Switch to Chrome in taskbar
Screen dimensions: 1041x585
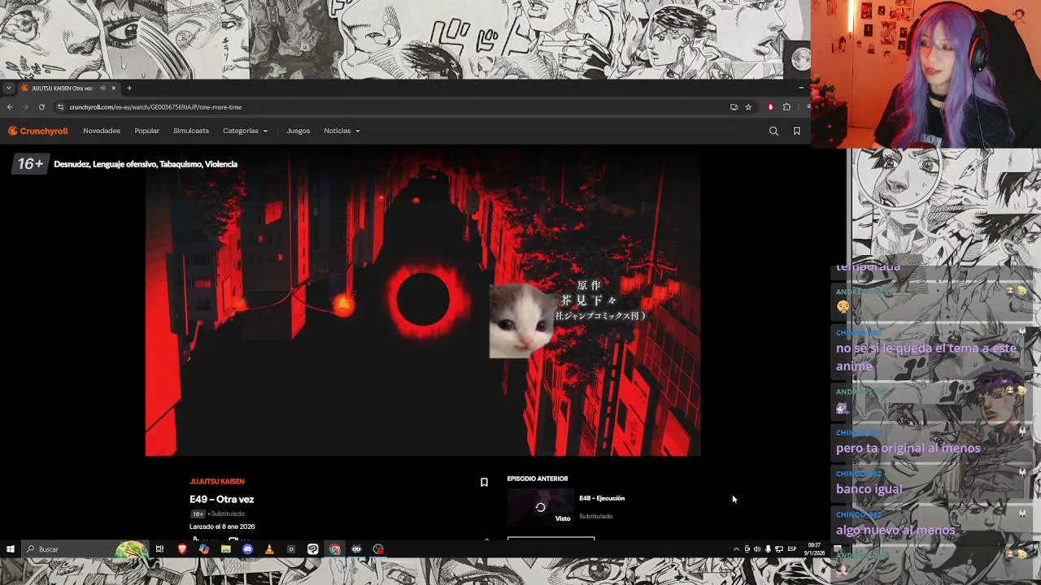[334, 549]
